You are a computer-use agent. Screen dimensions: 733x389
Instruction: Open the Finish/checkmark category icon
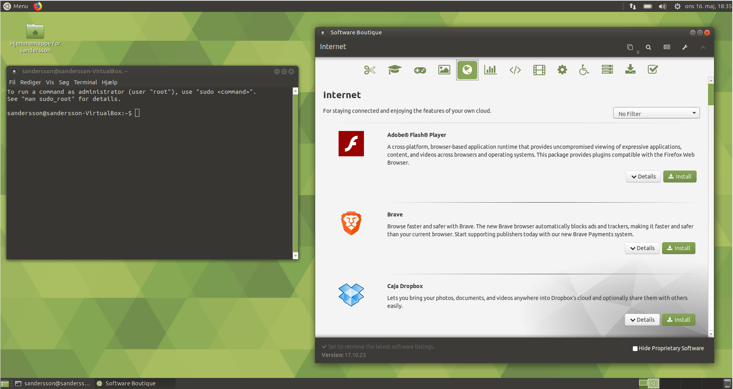tap(653, 70)
